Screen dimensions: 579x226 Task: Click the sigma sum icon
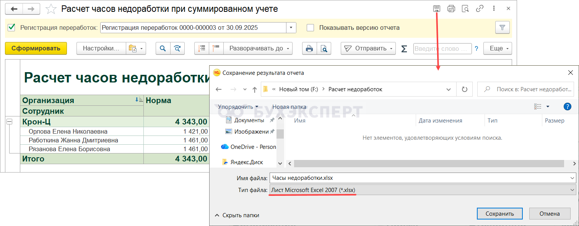[404, 48]
